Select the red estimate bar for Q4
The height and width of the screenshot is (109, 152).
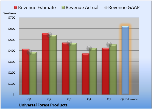86,74
